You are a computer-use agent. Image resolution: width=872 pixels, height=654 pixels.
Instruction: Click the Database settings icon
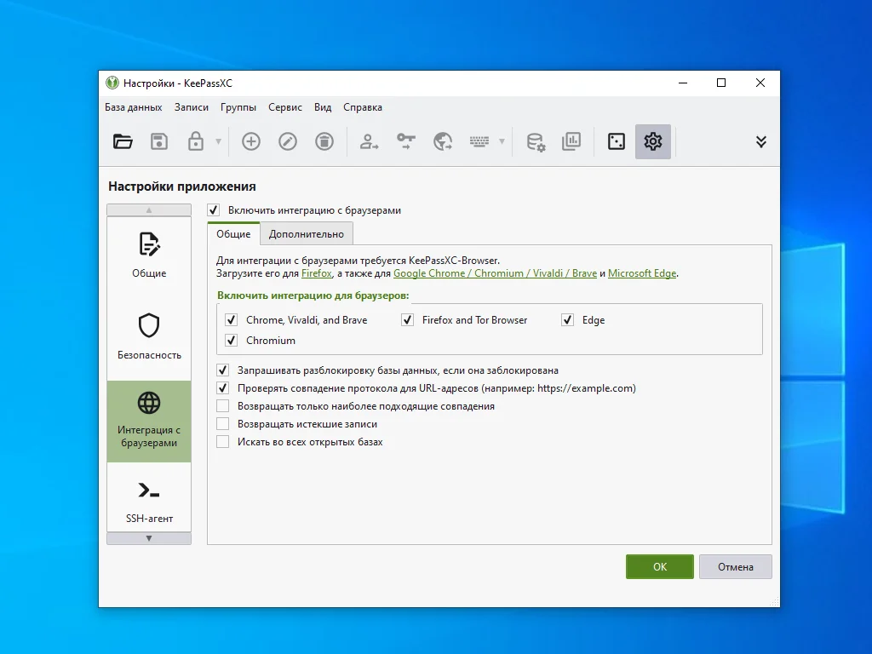pyautogui.click(x=536, y=142)
